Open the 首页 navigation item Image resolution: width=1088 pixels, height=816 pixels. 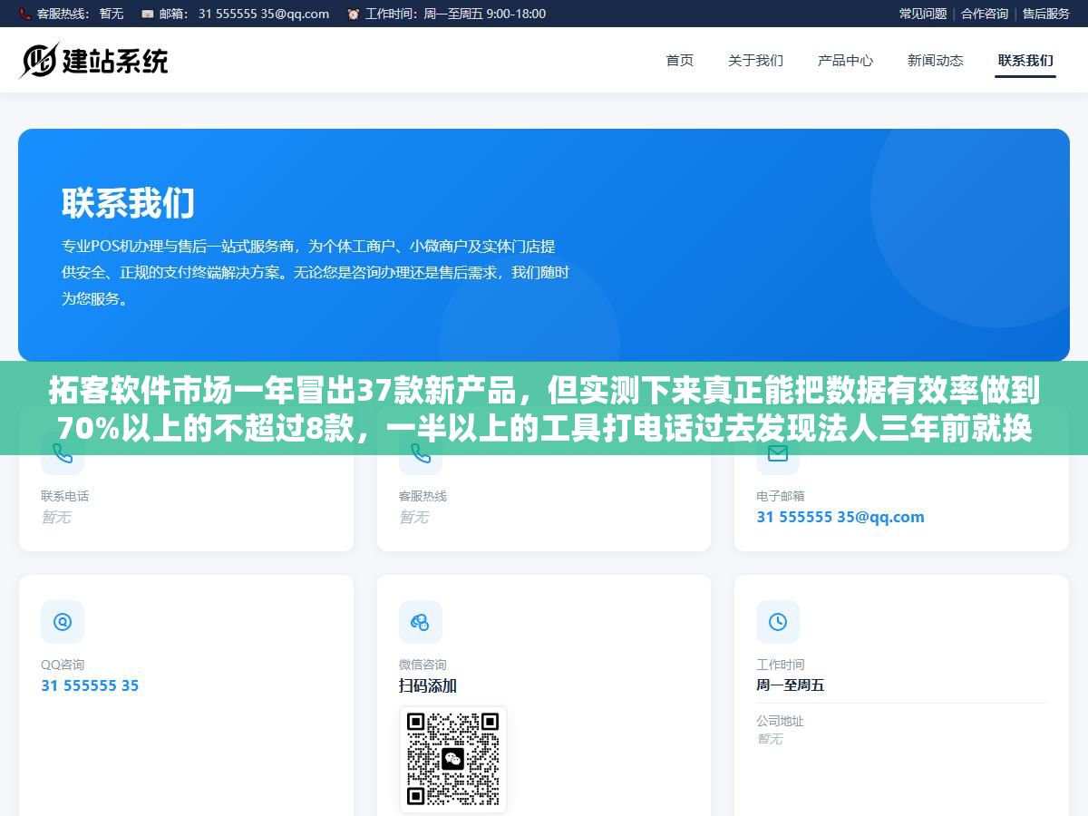680,60
